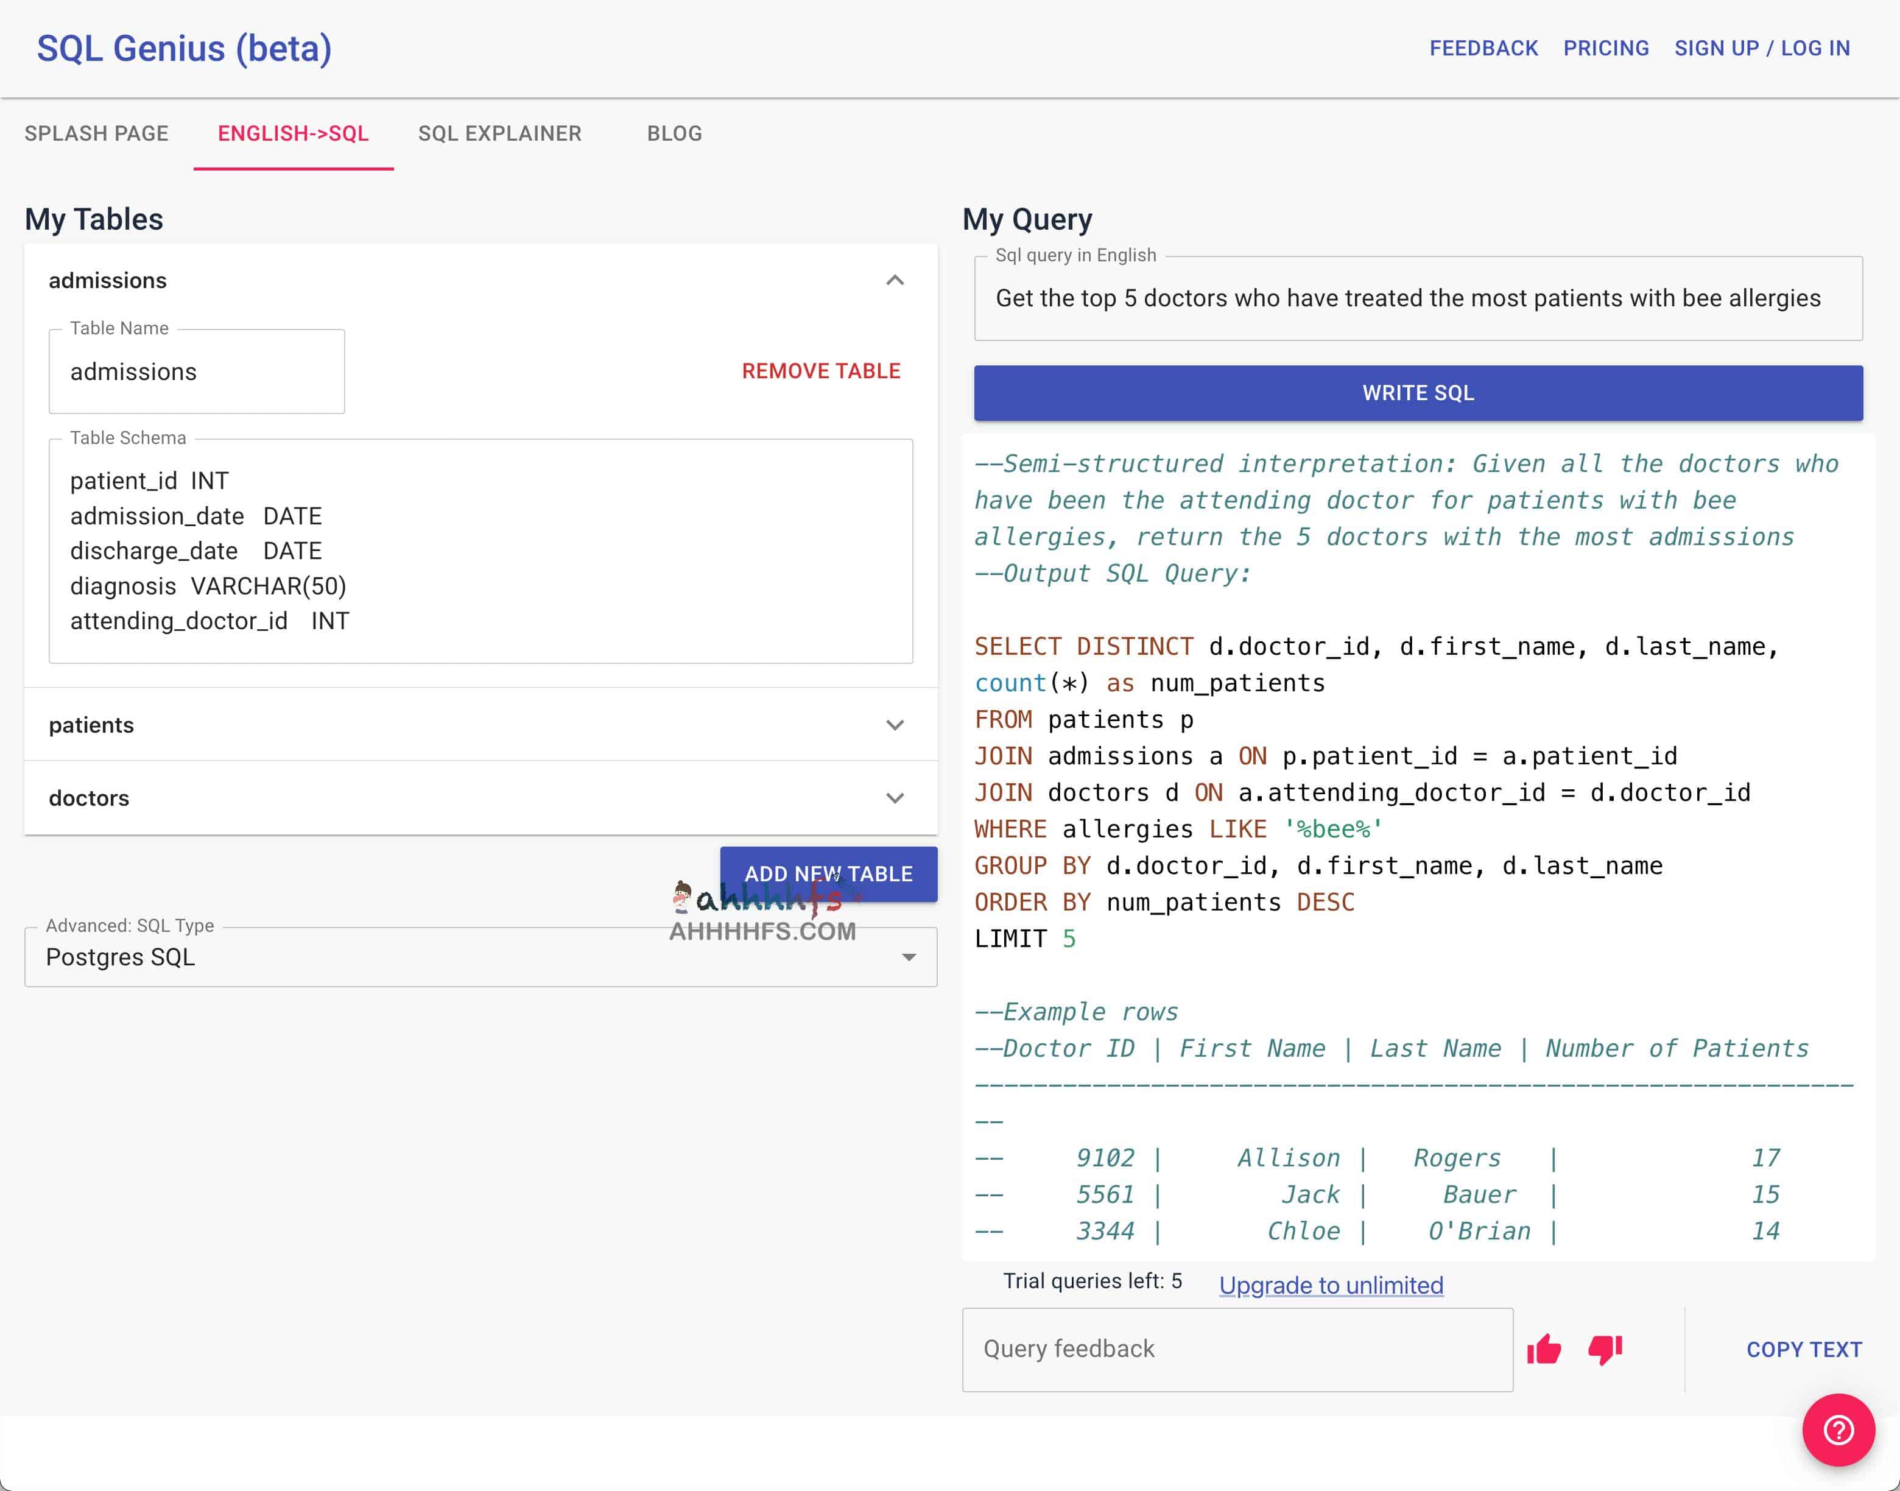The height and width of the screenshot is (1491, 1900).
Task: Click the Query feedback input field
Action: click(x=1237, y=1350)
